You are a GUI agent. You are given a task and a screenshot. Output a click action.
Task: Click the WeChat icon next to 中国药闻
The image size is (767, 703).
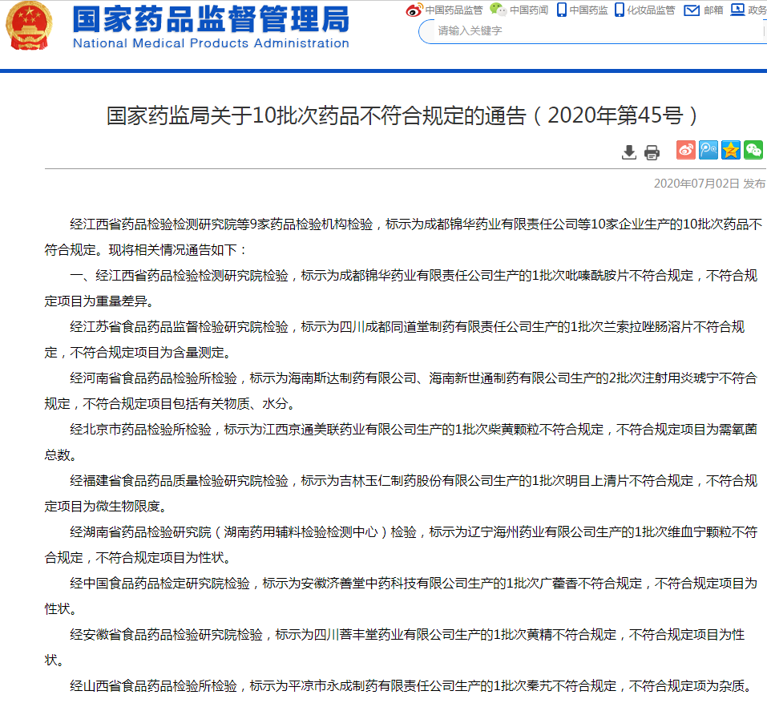tap(498, 10)
